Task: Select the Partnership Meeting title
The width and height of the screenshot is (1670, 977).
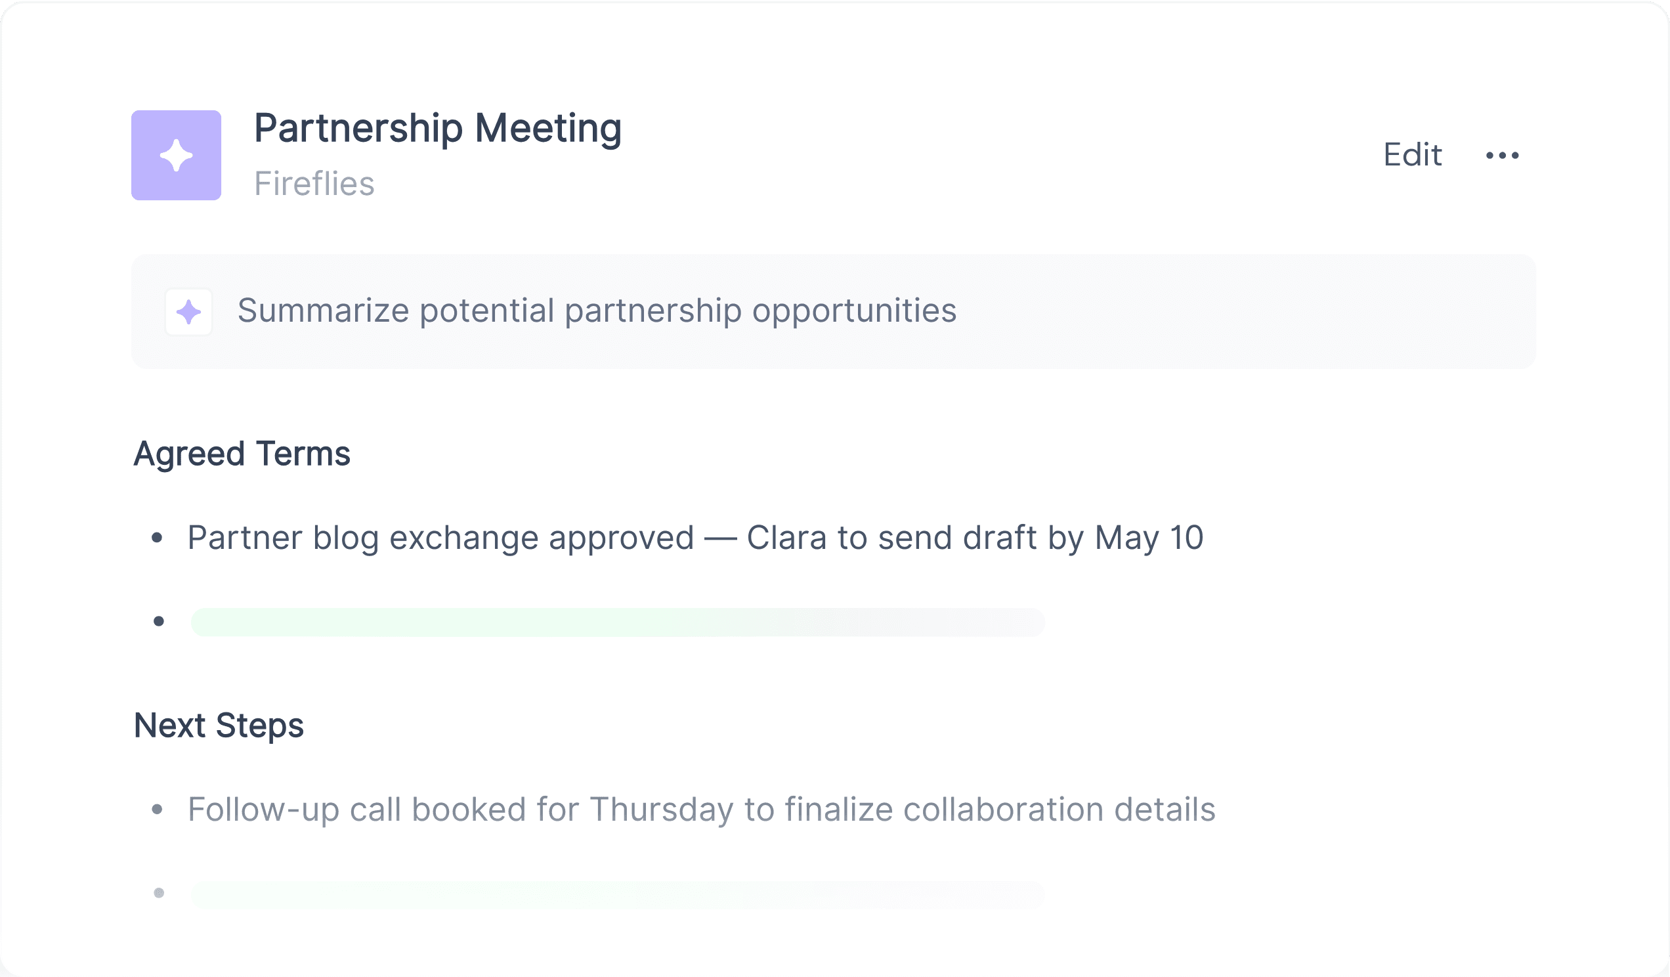Action: point(438,129)
